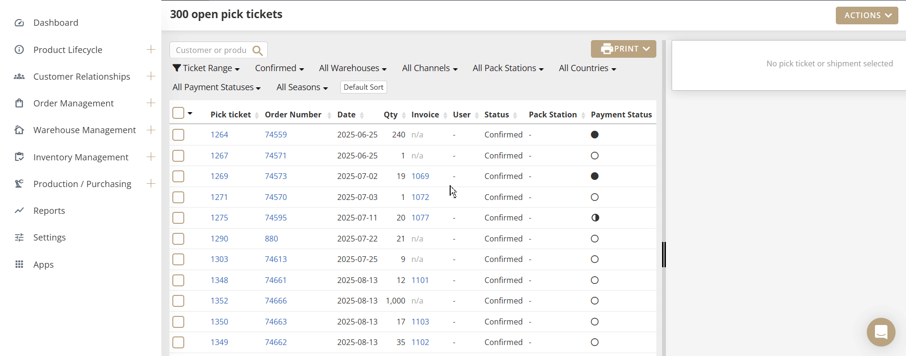Click the Warehouse Management house icon
The height and width of the screenshot is (356, 906).
[x=19, y=130]
